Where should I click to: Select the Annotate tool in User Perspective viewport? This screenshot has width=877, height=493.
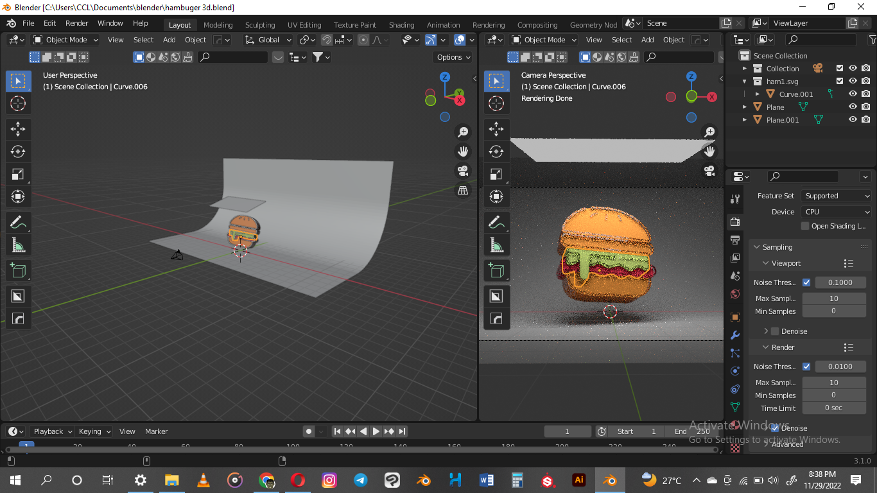(17, 223)
